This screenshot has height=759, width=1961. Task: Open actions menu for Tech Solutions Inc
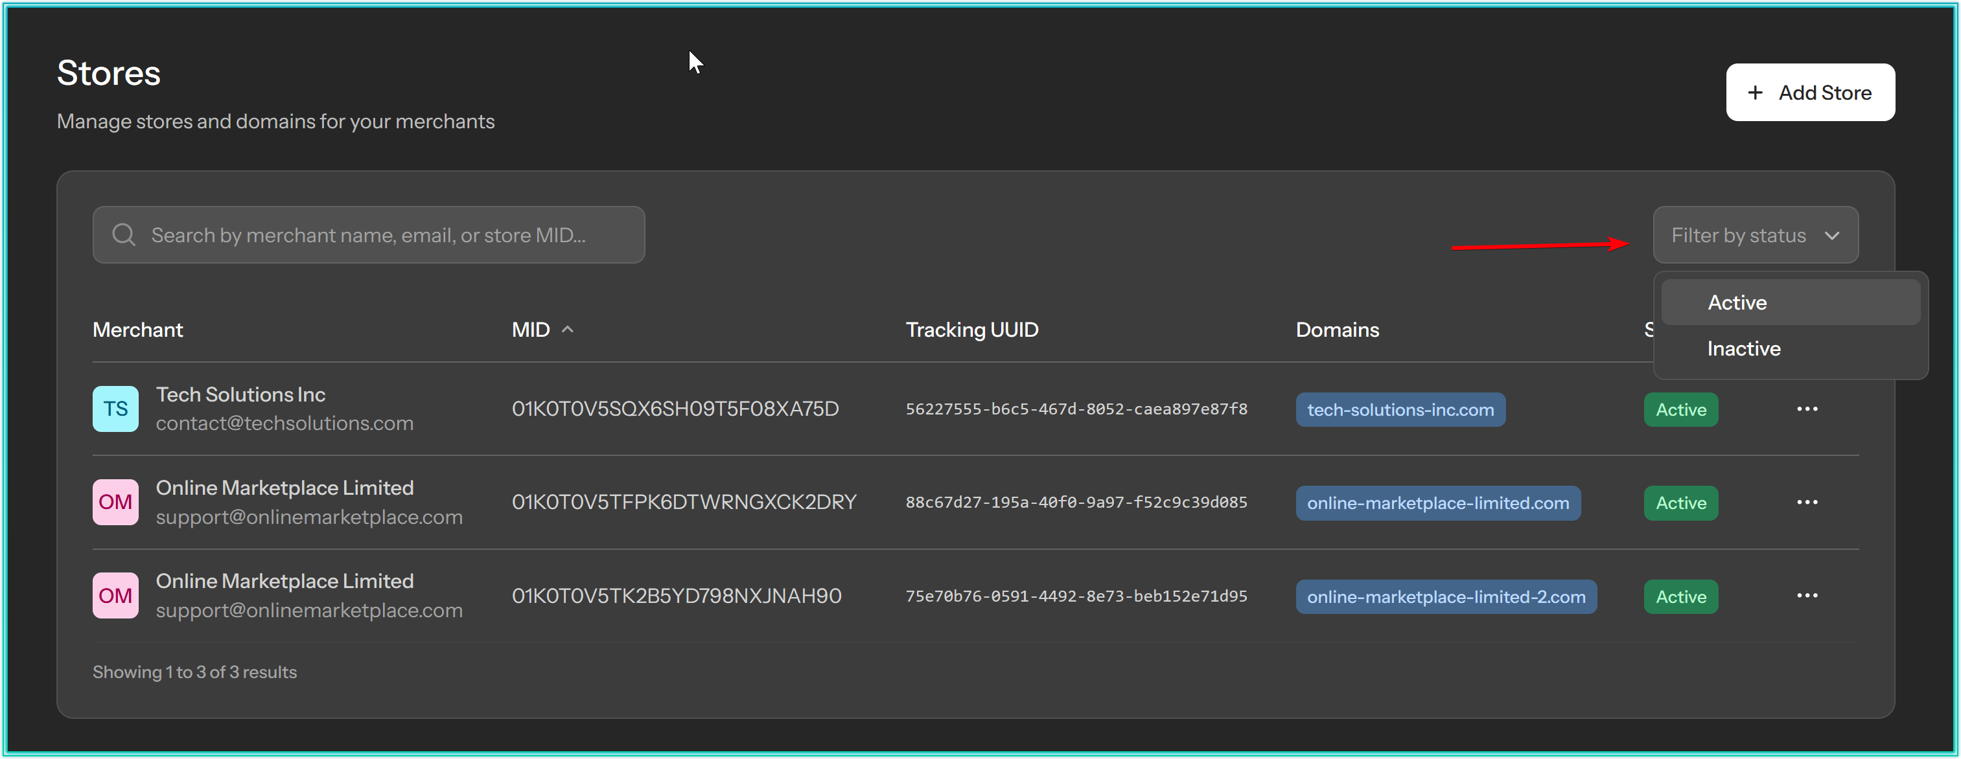[x=1807, y=409]
